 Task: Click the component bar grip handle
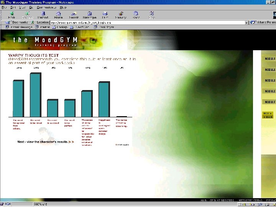[x=239, y=205]
